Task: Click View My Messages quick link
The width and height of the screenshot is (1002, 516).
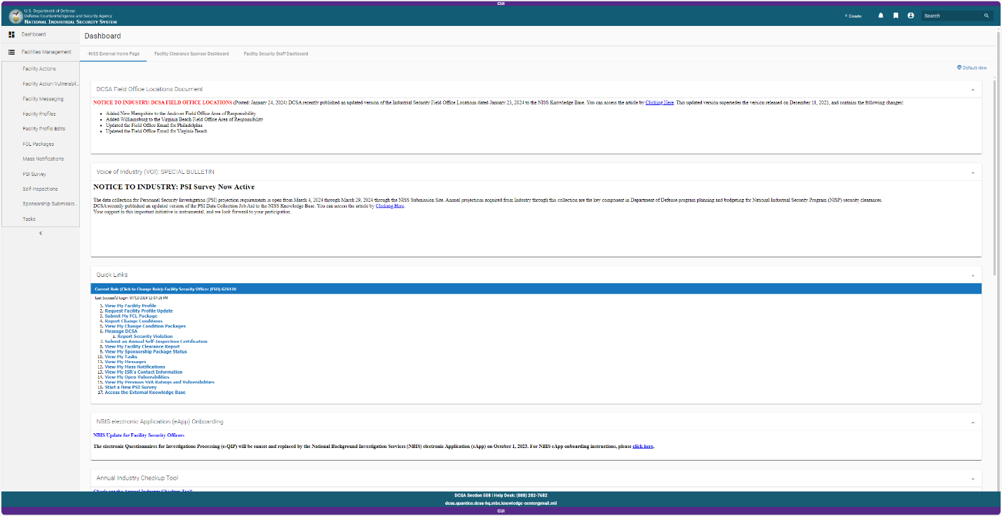Action: [x=126, y=362]
